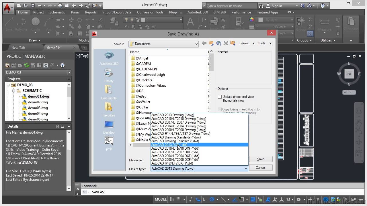Switch to the Project ribbon tab

click(38, 12)
